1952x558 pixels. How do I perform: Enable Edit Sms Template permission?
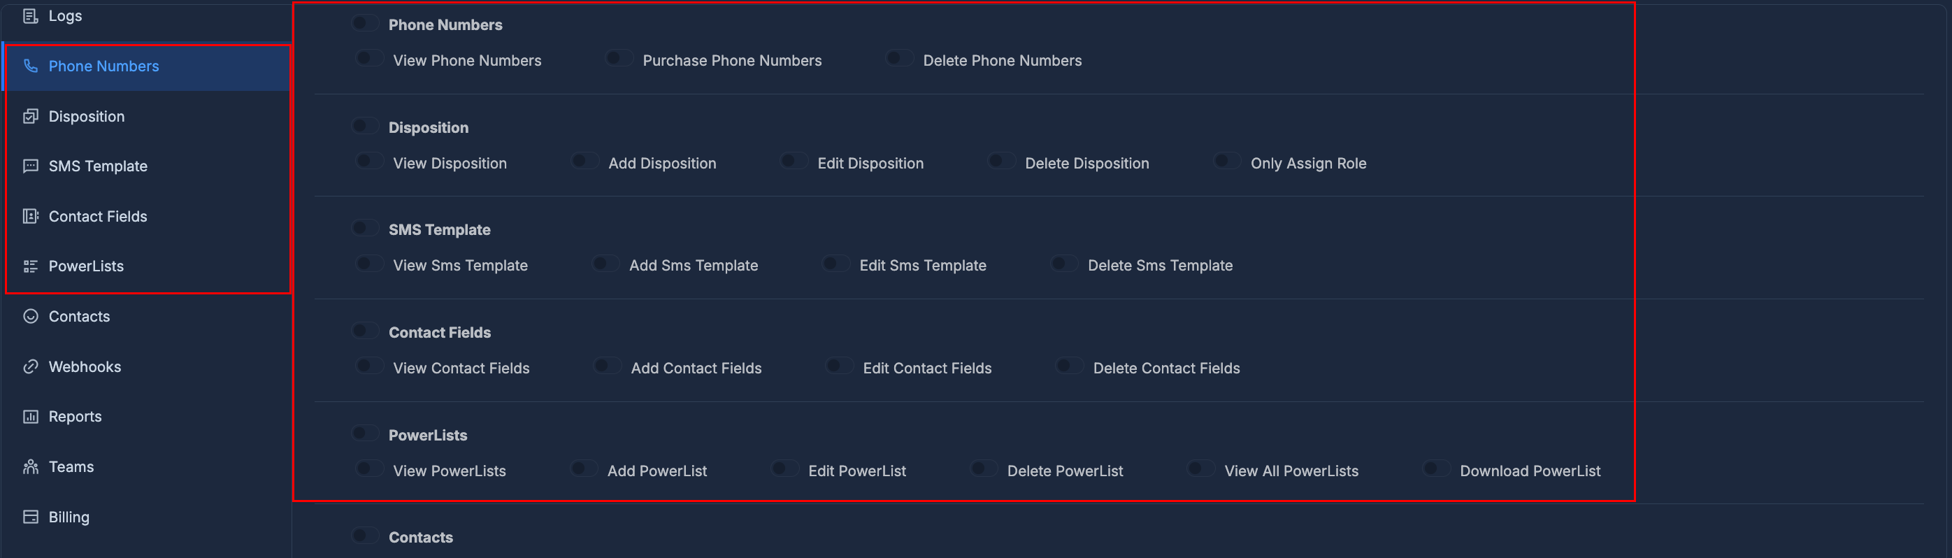click(x=835, y=263)
